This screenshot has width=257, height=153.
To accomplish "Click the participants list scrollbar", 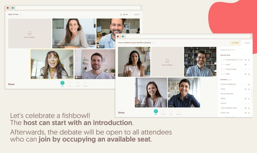I will pos(252,96).
